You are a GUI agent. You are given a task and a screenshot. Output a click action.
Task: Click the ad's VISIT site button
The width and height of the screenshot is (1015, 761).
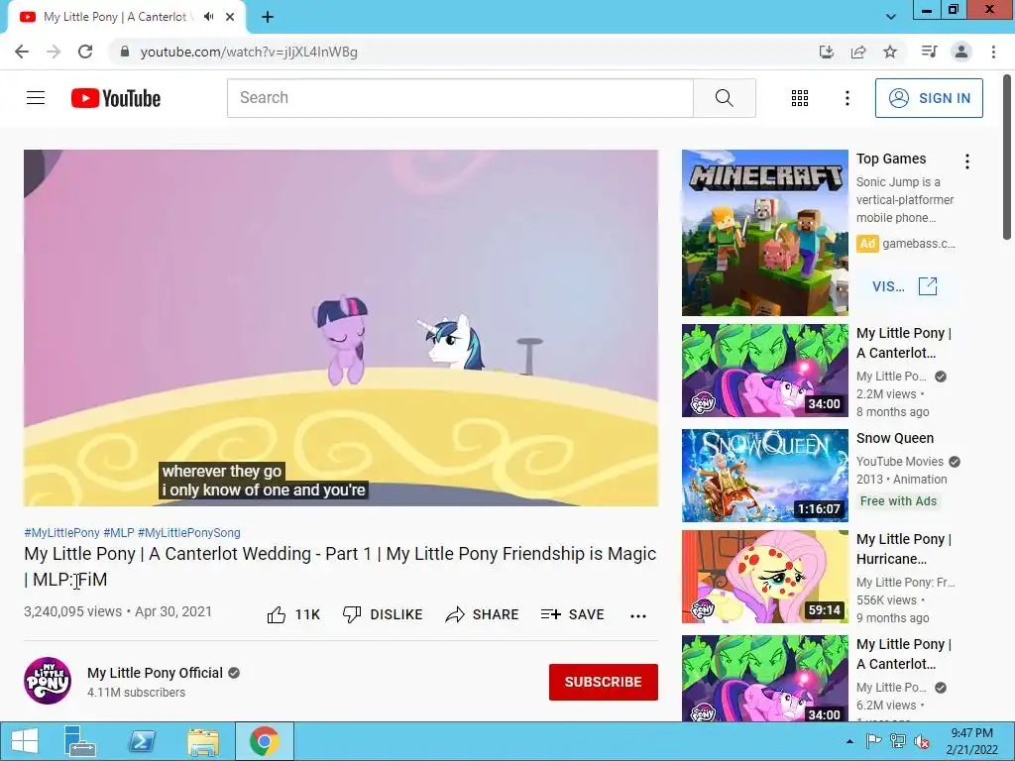tap(904, 286)
